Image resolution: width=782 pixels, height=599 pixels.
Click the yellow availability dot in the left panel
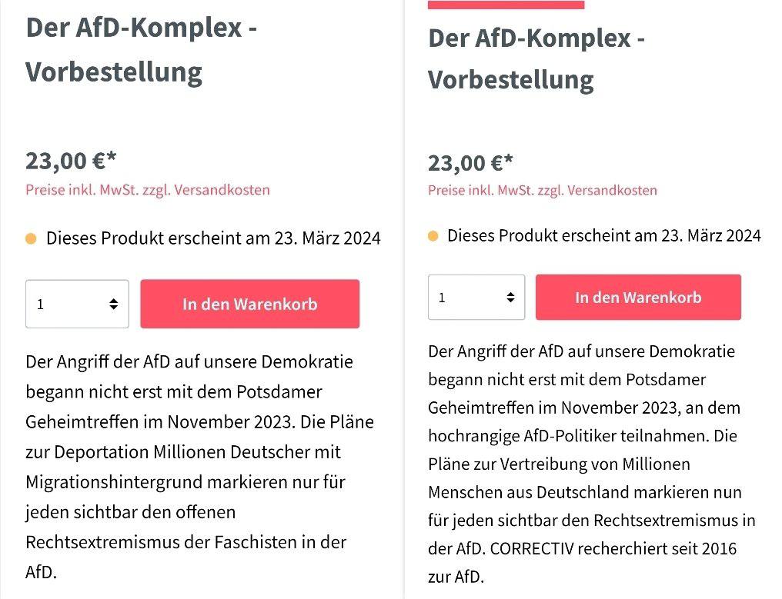(x=32, y=239)
